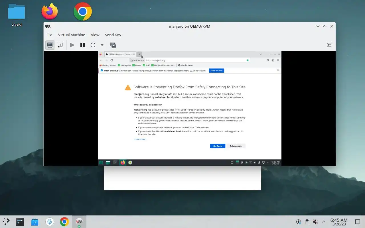The height and width of the screenshot is (228, 365).
Task: Dismiss the Open previous tabs notification
Action: 278,70
